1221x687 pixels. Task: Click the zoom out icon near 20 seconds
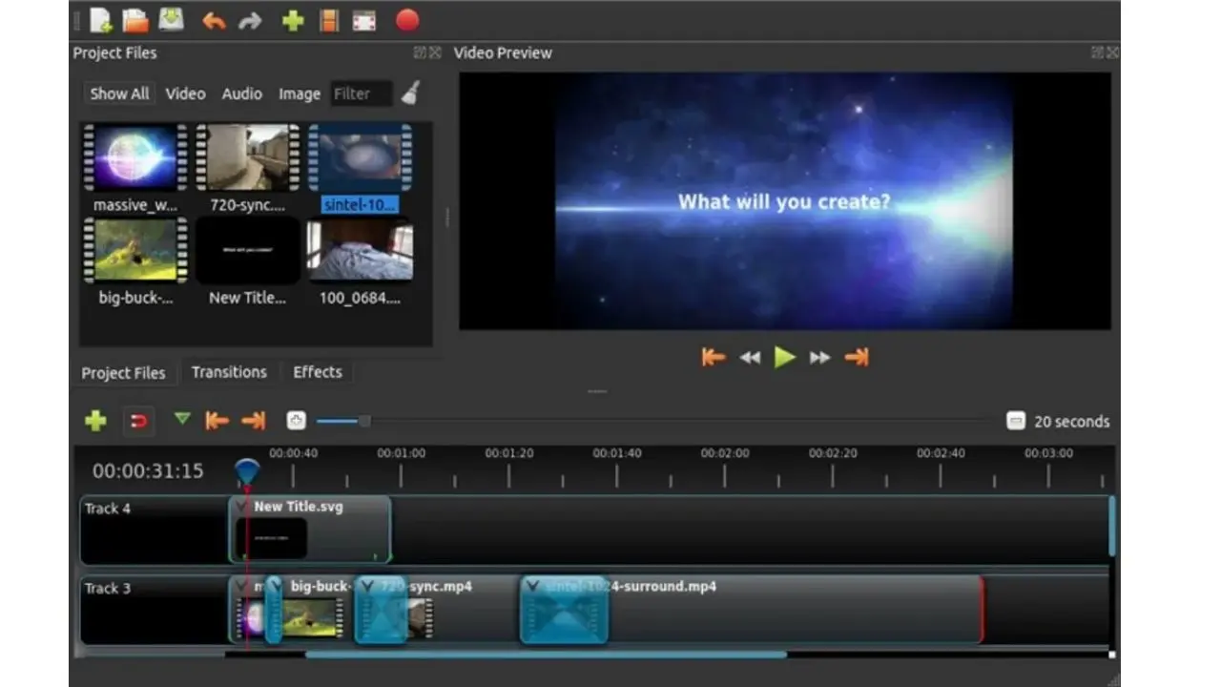click(1016, 421)
